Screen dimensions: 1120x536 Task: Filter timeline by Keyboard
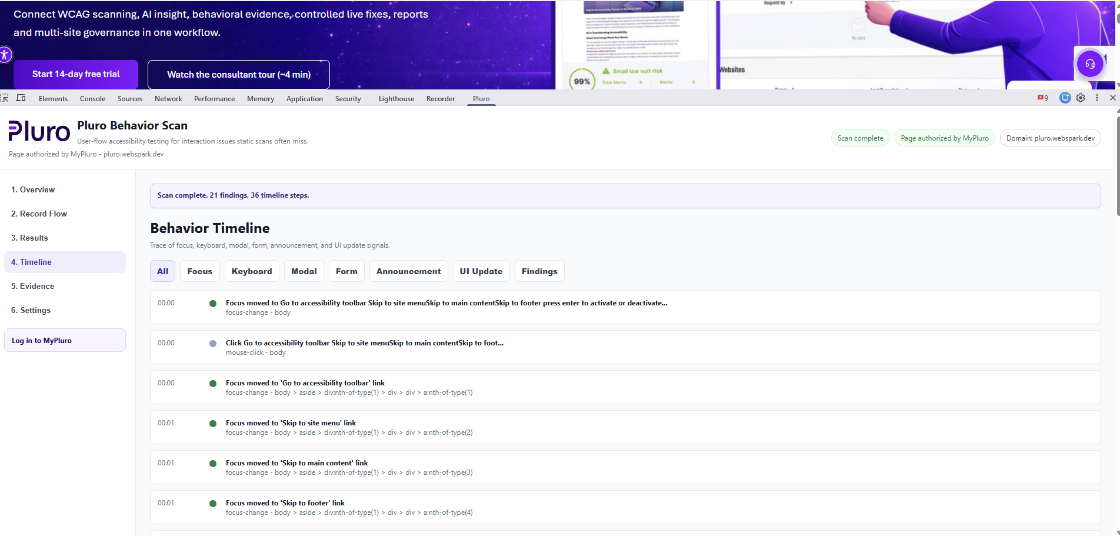tap(252, 271)
